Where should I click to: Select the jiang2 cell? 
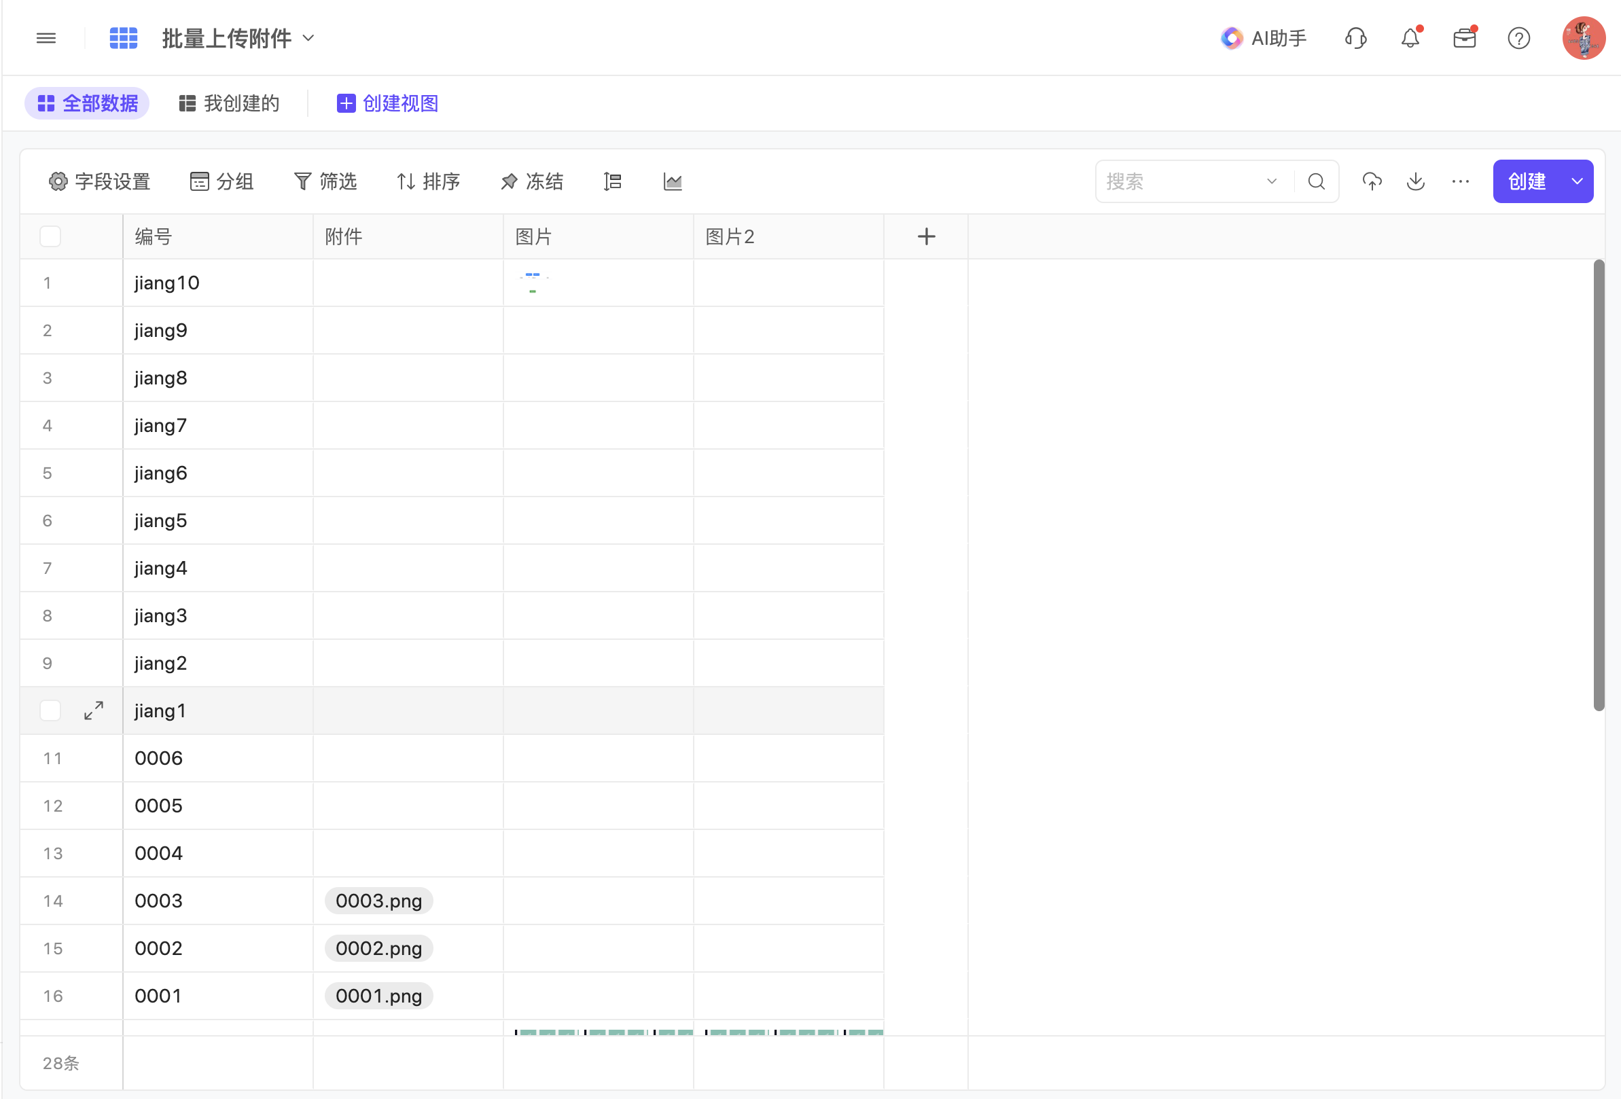click(x=218, y=663)
